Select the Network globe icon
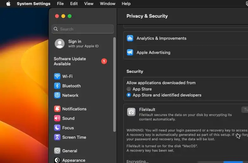The width and height of the screenshot is (248, 163). (x=57, y=95)
